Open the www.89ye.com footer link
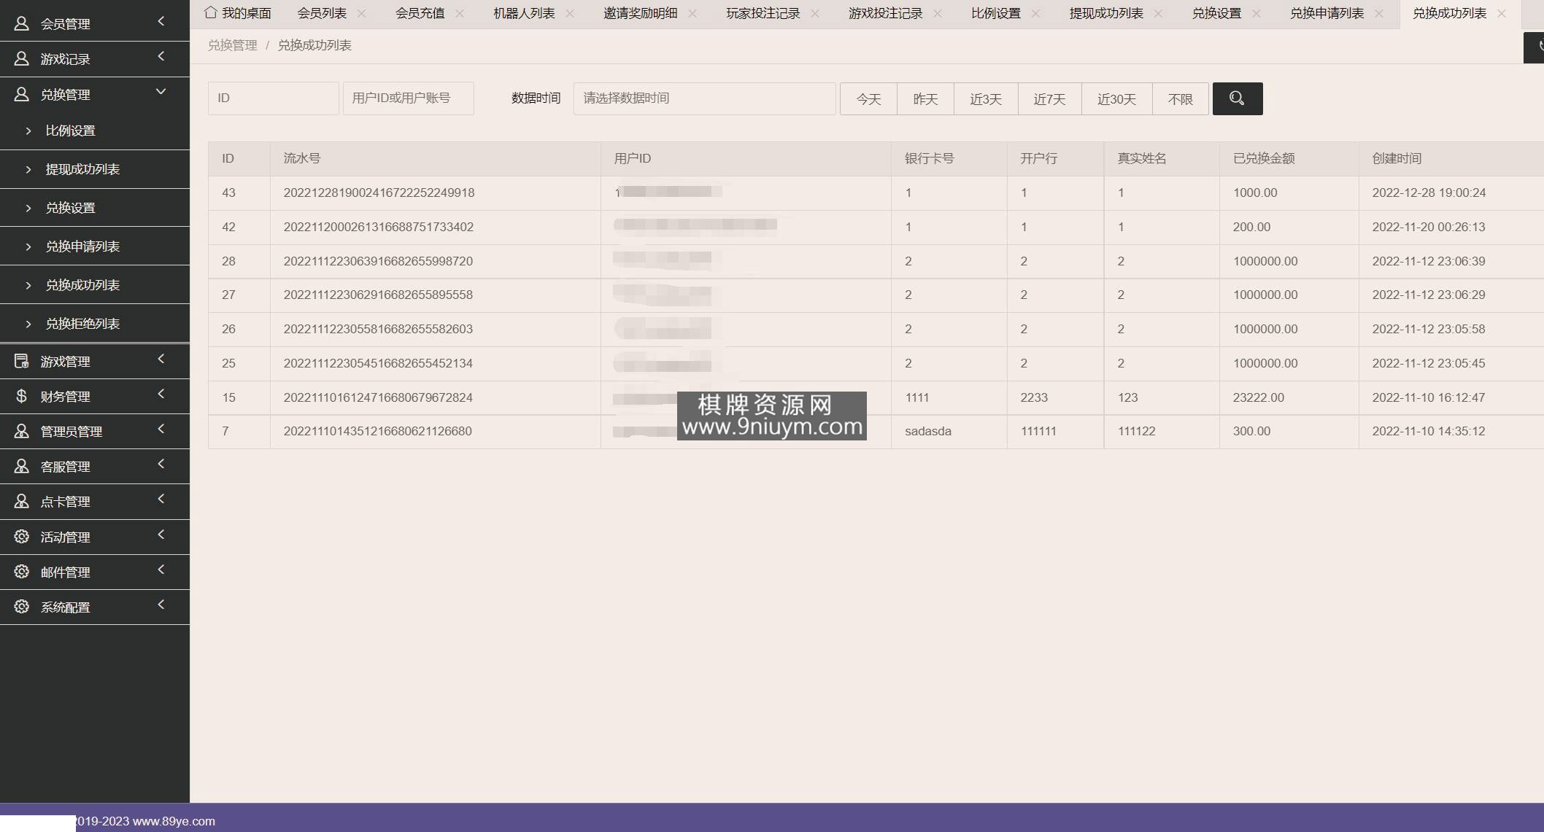This screenshot has width=1544, height=832. tap(174, 821)
